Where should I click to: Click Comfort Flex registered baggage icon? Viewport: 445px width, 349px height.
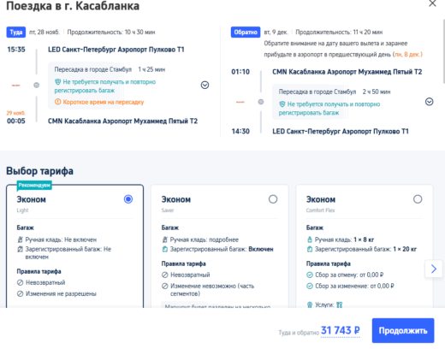point(310,249)
